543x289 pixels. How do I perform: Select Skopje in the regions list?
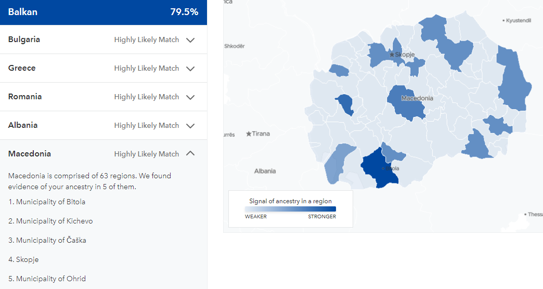tap(23, 259)
